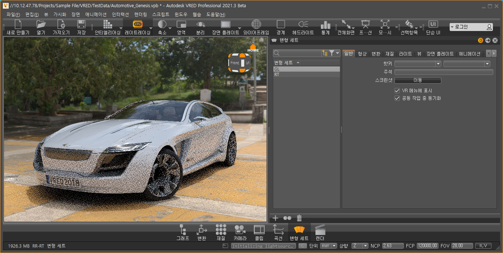Open the 통계 statistics bar chart icon

[x=325, y=25]
